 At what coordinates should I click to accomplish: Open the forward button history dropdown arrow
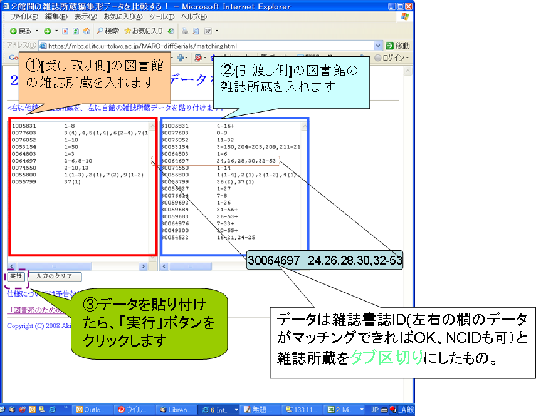click(x=56, y=31)
